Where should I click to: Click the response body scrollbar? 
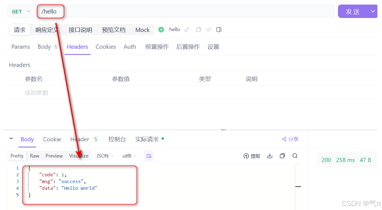[298, 186]
